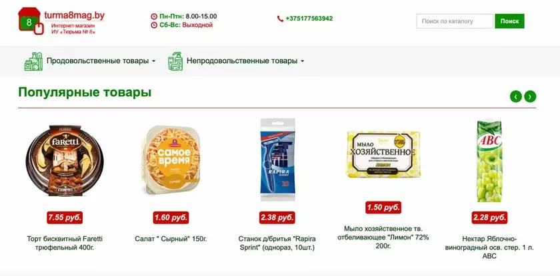Screen dimensions: 560x276
Task: Open the Мыло хозяйственное Лимон product link
Action: [383, 237]
